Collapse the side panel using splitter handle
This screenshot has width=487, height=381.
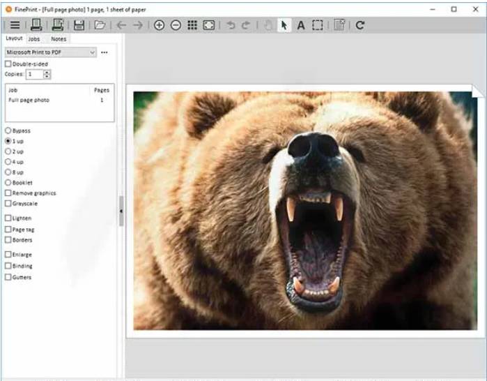click(x=121, y=211)
